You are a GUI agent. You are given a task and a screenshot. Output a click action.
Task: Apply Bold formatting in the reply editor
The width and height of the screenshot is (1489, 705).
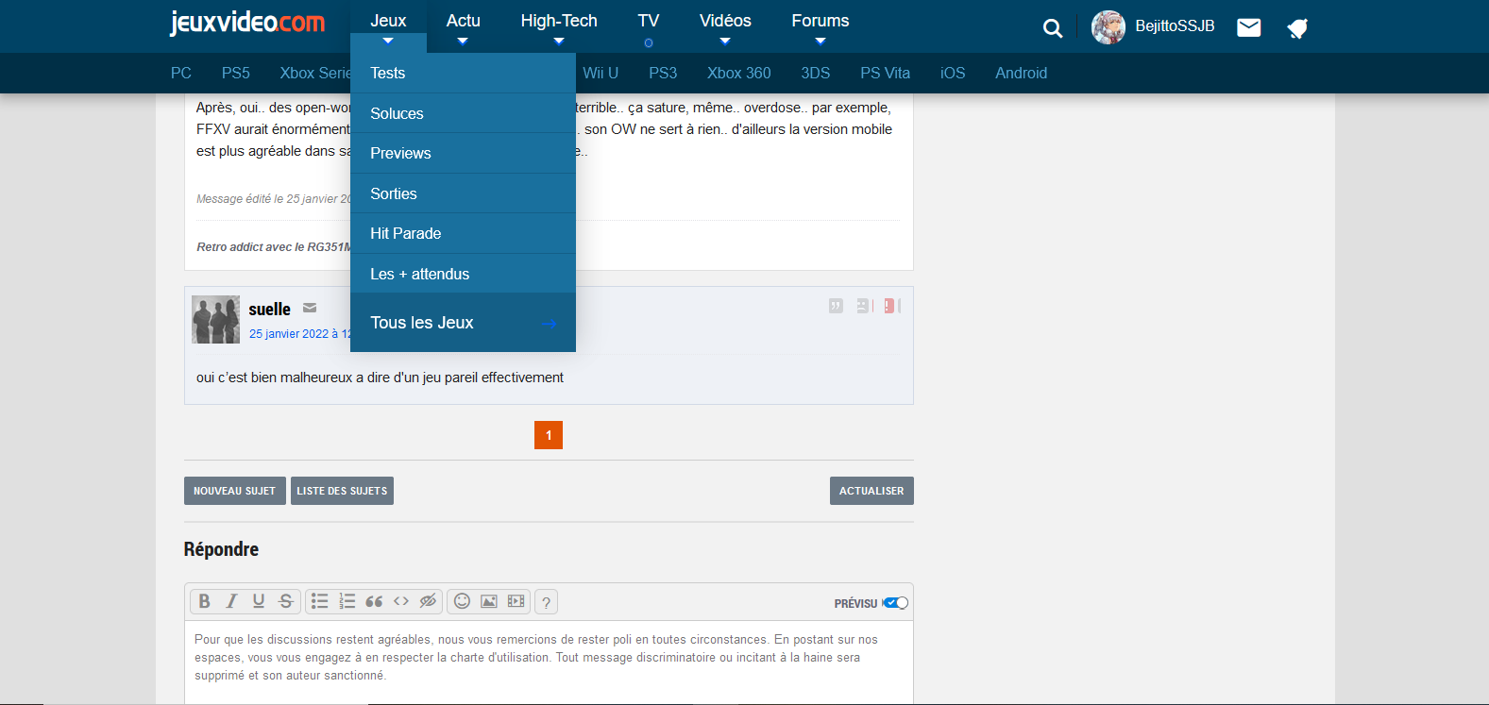tap(204, 601)
